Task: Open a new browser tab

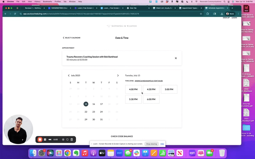Action: 232,8
